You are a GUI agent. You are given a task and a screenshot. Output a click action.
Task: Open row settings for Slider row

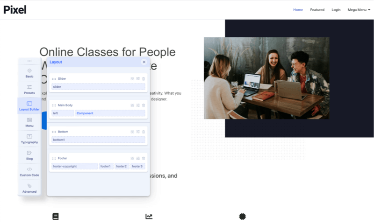pos(138,79)
